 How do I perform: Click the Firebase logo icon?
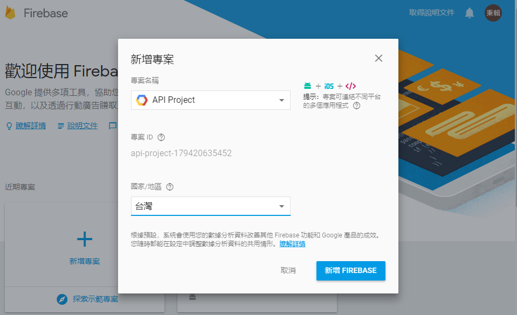[x=11, y=13]
